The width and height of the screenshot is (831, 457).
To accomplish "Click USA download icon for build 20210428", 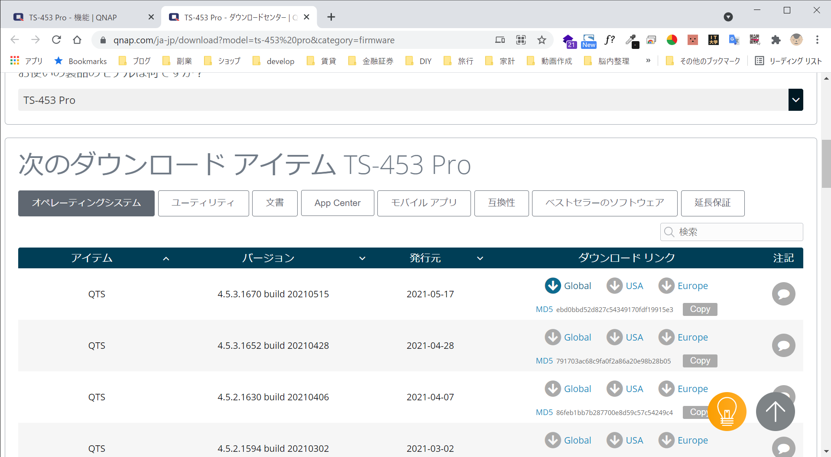I will pyautogui.click(x=614, y=337).
